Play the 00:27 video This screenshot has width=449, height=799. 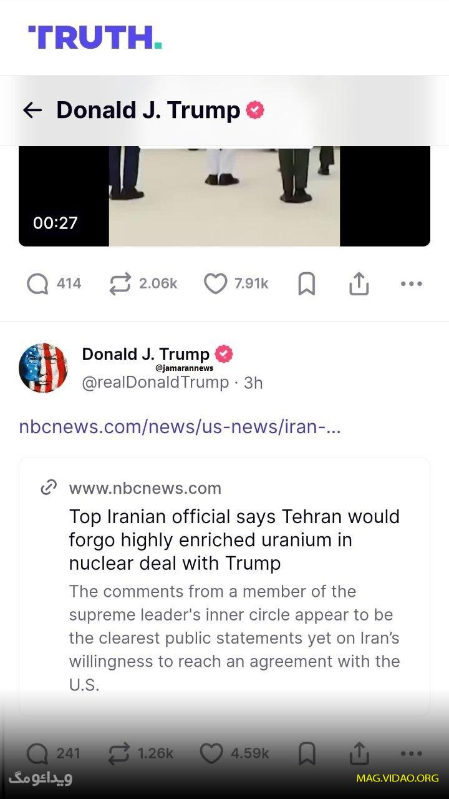(224, 196)
